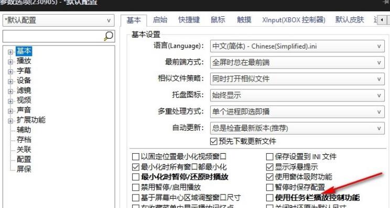Expand the 滤镜 tree node
This screenshot has height=208, width=390.
tap(10, 91)
